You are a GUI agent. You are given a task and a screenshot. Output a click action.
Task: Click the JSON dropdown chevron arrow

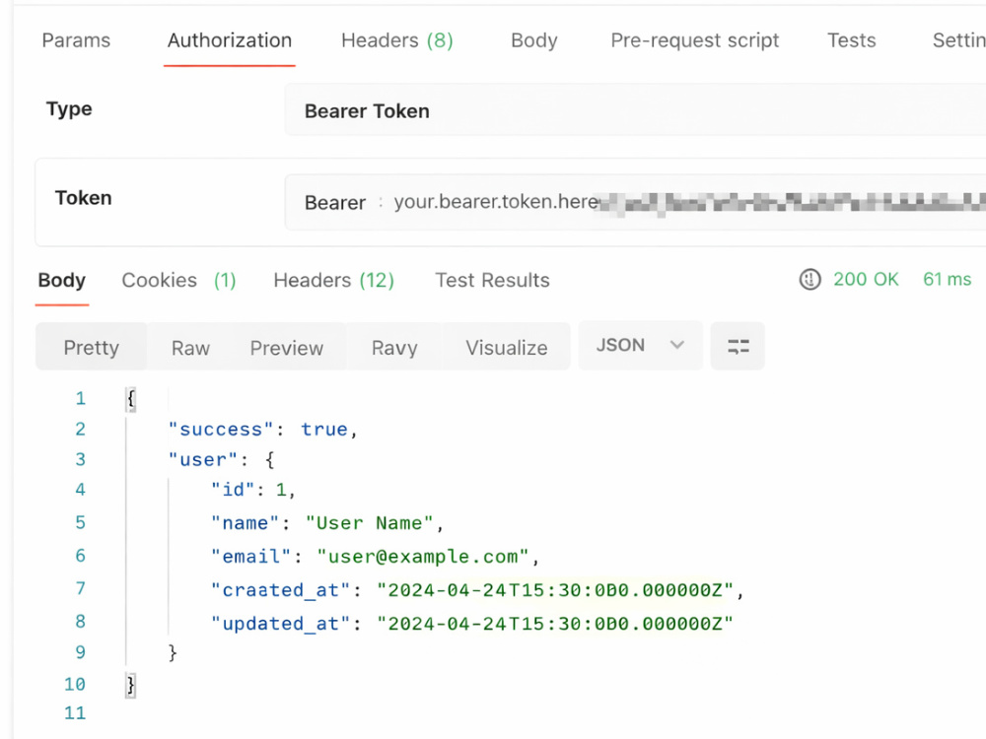[x=677, y=345]
